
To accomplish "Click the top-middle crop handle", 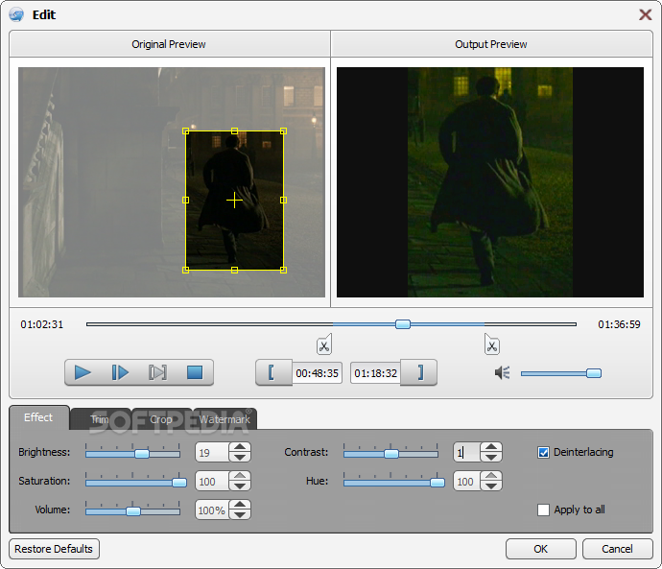I will coord(234,131).
